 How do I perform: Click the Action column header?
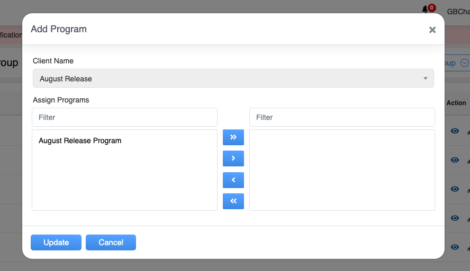(x=456, y=103)
